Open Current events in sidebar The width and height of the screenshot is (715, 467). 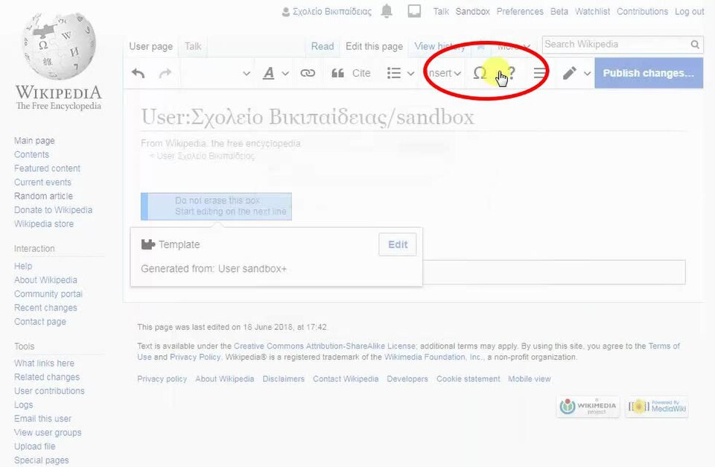[42, 182]
